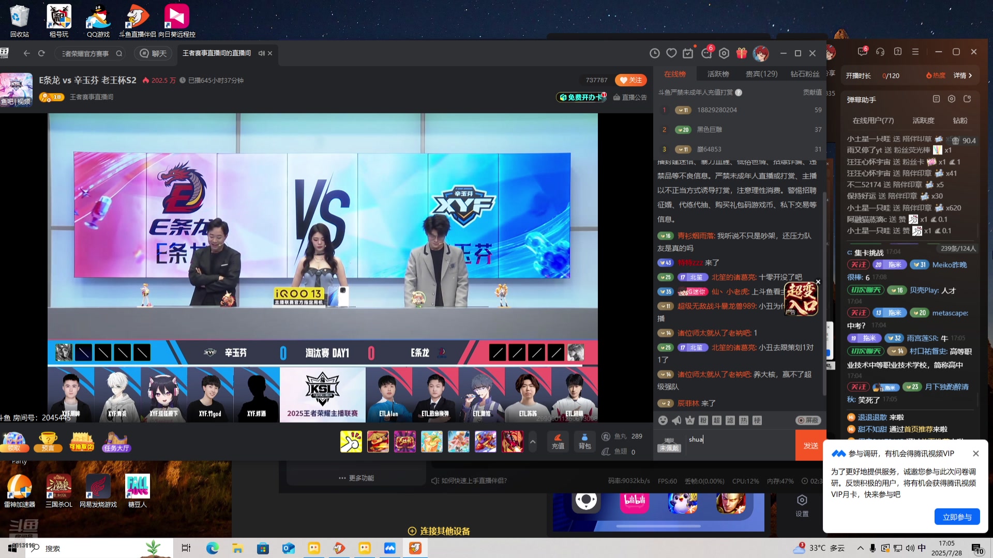Viewport: 993px width, 558px height.
Task: Open the watch history clock icon
Action: [655, 53]
